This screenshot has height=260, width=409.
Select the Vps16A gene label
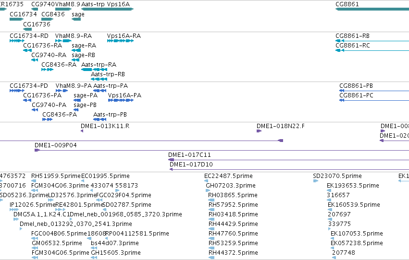[118, 4]
